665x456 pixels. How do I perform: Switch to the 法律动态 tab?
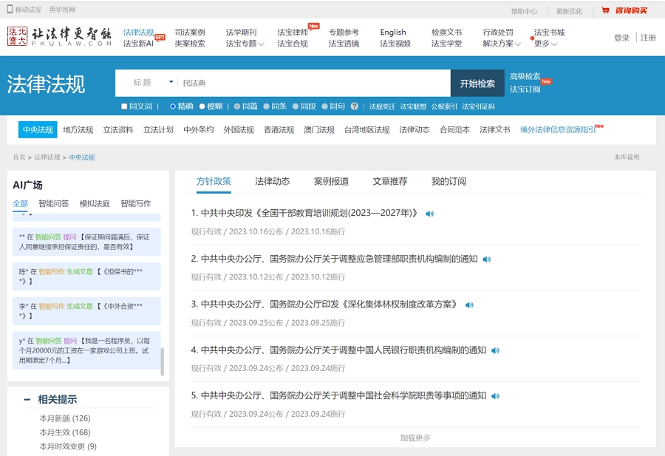(x=272, y=182)
